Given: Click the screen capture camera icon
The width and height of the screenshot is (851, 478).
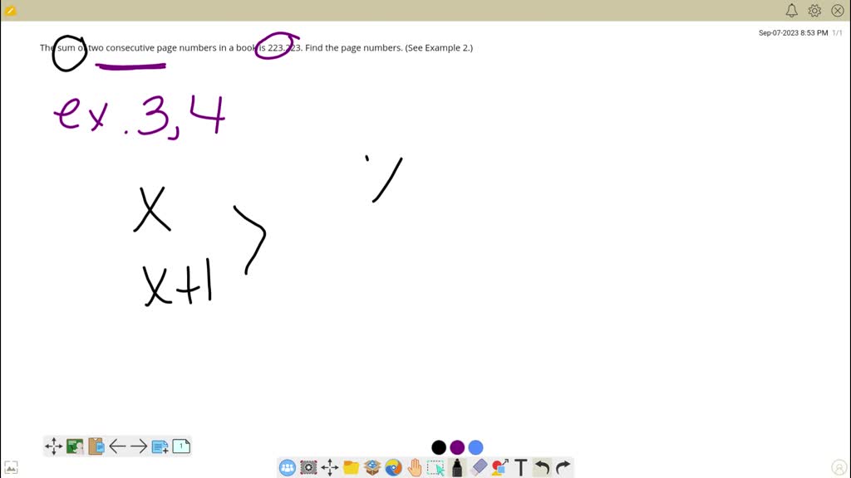Looking at the screenshot, I should pyautogui.click(x=308, y=468).
